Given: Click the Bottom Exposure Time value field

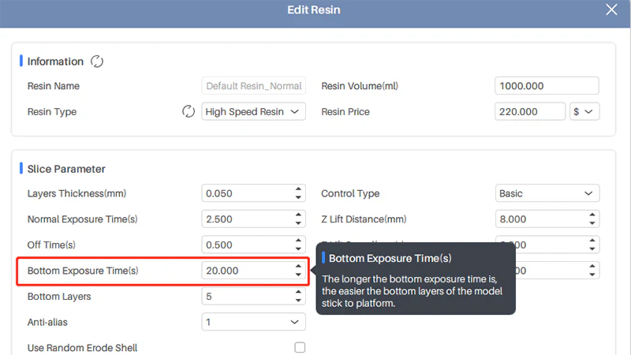Looking at the screenshot, I should [x=245, y=271].
